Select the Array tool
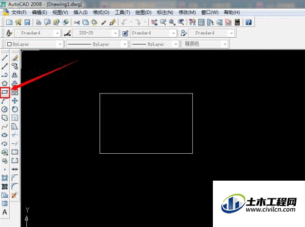The height and width of the screenshot is (227, 305). pyautogui.click(x=15, y=92)
